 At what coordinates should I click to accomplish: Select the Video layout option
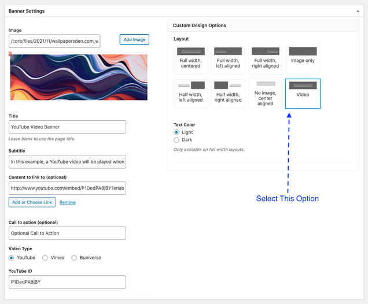(x=303, y=93)
